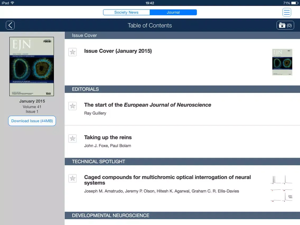
Task: Open the small EJN cover thumbnail on the right
Action: (x=282, y=62)
